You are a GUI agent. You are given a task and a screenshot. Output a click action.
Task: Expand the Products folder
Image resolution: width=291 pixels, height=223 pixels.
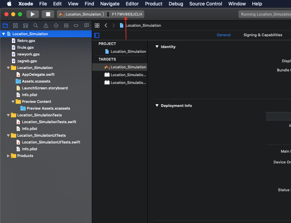(x=8, y=156)
